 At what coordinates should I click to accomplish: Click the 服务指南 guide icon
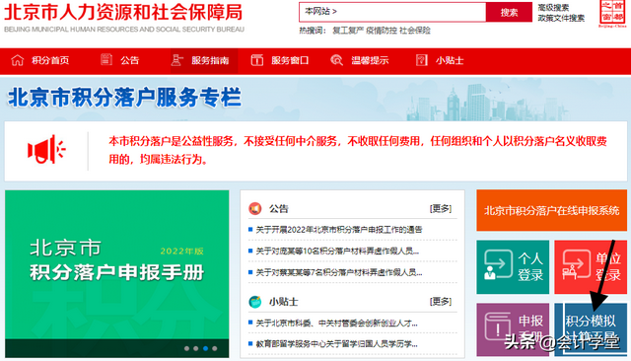coord(176,60)
